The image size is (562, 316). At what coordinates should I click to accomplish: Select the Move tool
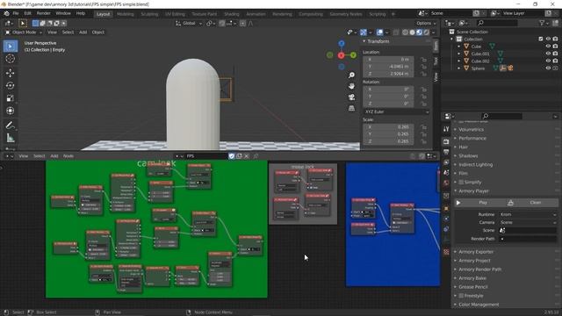click(x=10, y=73)
